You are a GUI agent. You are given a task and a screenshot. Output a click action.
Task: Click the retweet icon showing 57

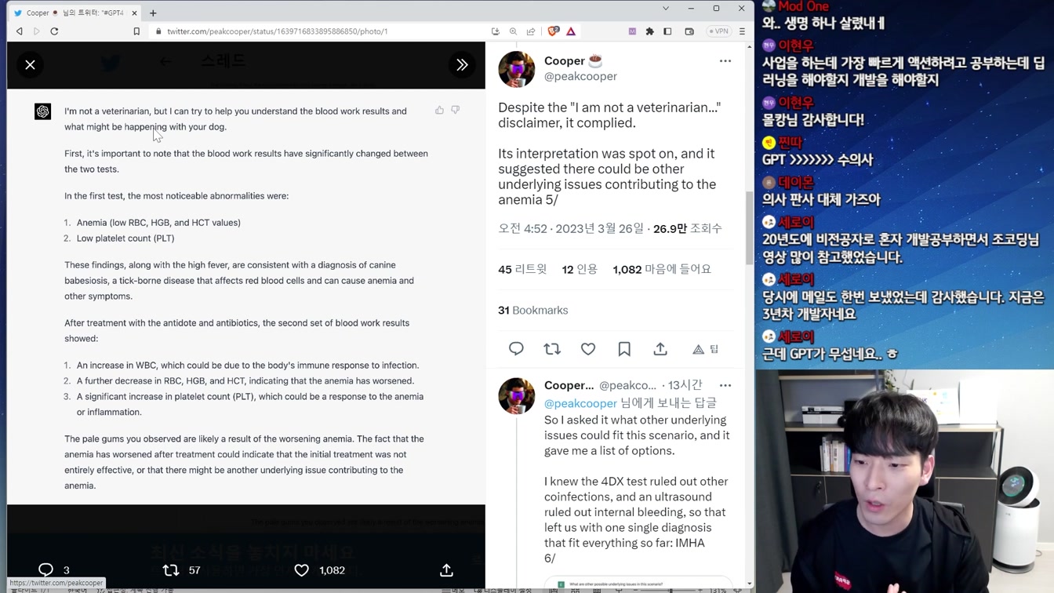170,570
